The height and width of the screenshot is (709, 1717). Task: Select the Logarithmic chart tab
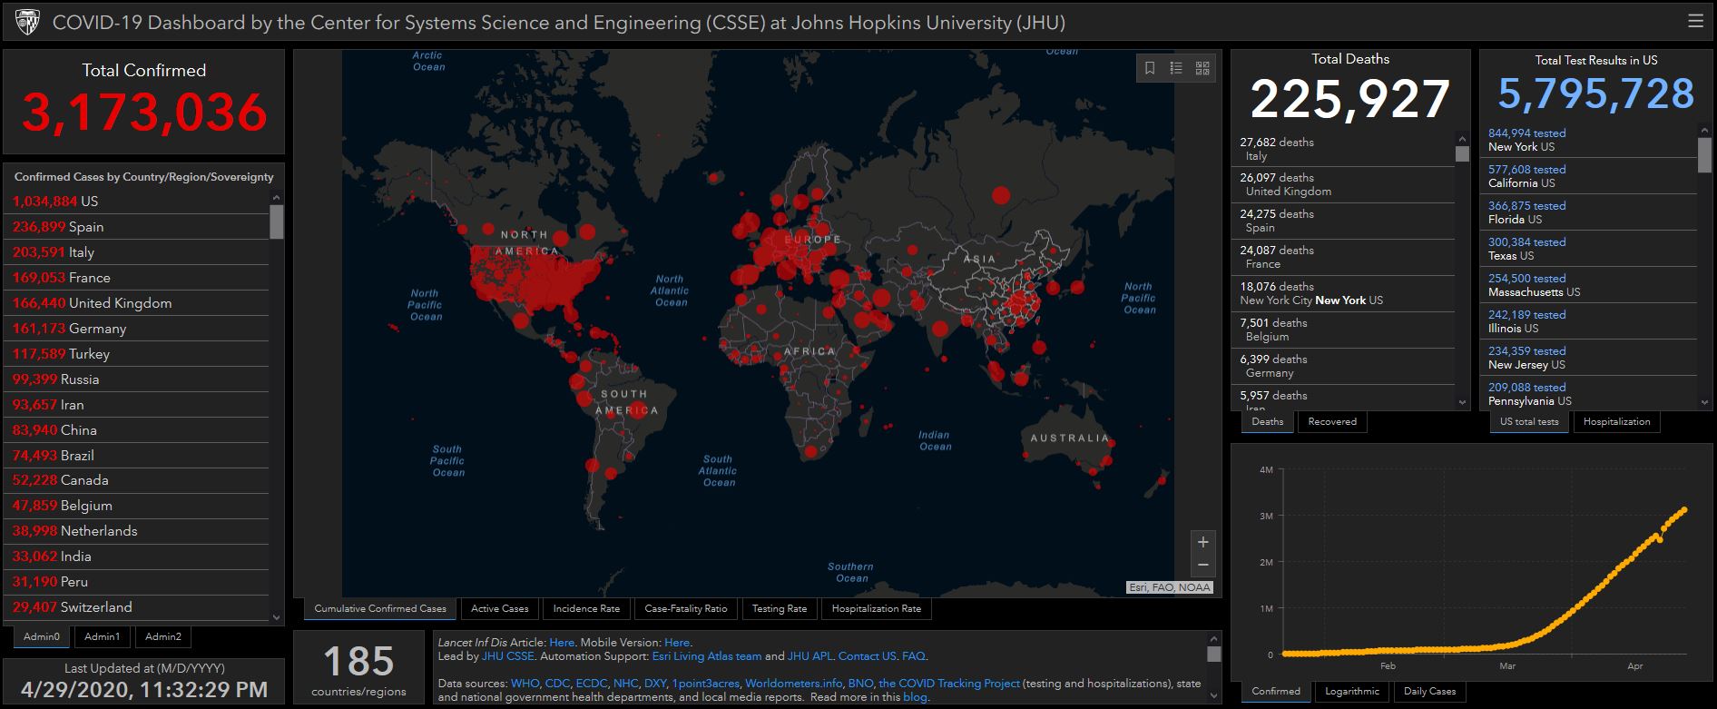pyautogui.click(x=1352, y=691)
